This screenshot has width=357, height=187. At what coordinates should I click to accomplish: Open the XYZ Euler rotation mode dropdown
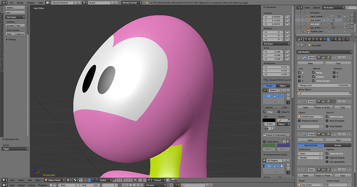276,43
